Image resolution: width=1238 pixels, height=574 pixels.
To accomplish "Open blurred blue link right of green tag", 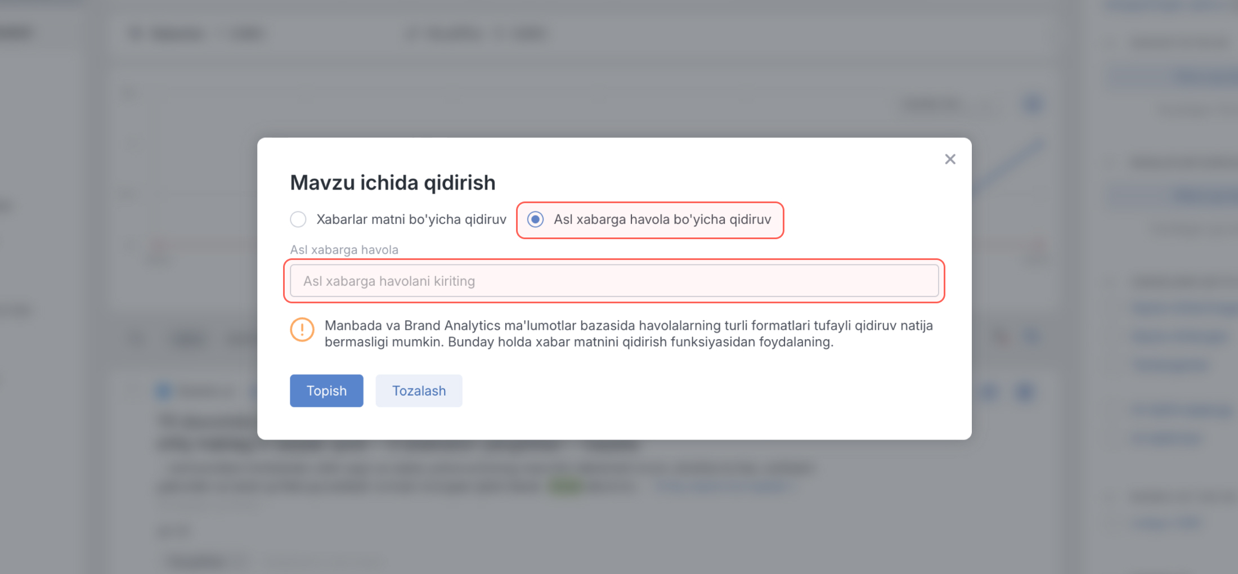I will click(725, 486).
